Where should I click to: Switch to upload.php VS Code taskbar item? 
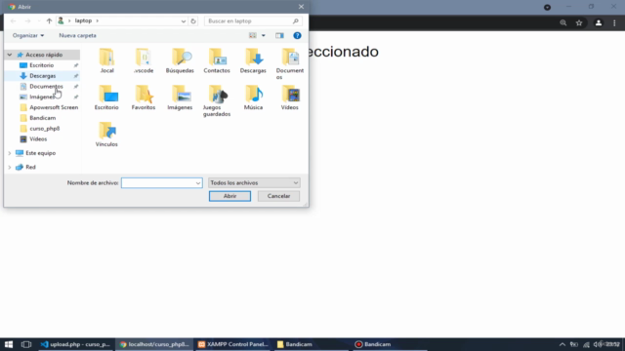click(76, 344)
